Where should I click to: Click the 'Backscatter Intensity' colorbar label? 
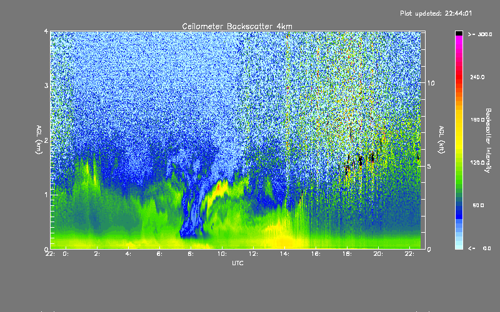tap(488, 140)
